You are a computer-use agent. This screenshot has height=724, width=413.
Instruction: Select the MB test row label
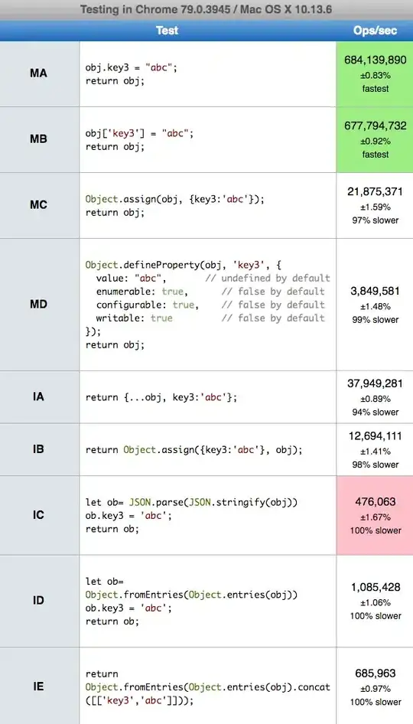tap(38, 139)
